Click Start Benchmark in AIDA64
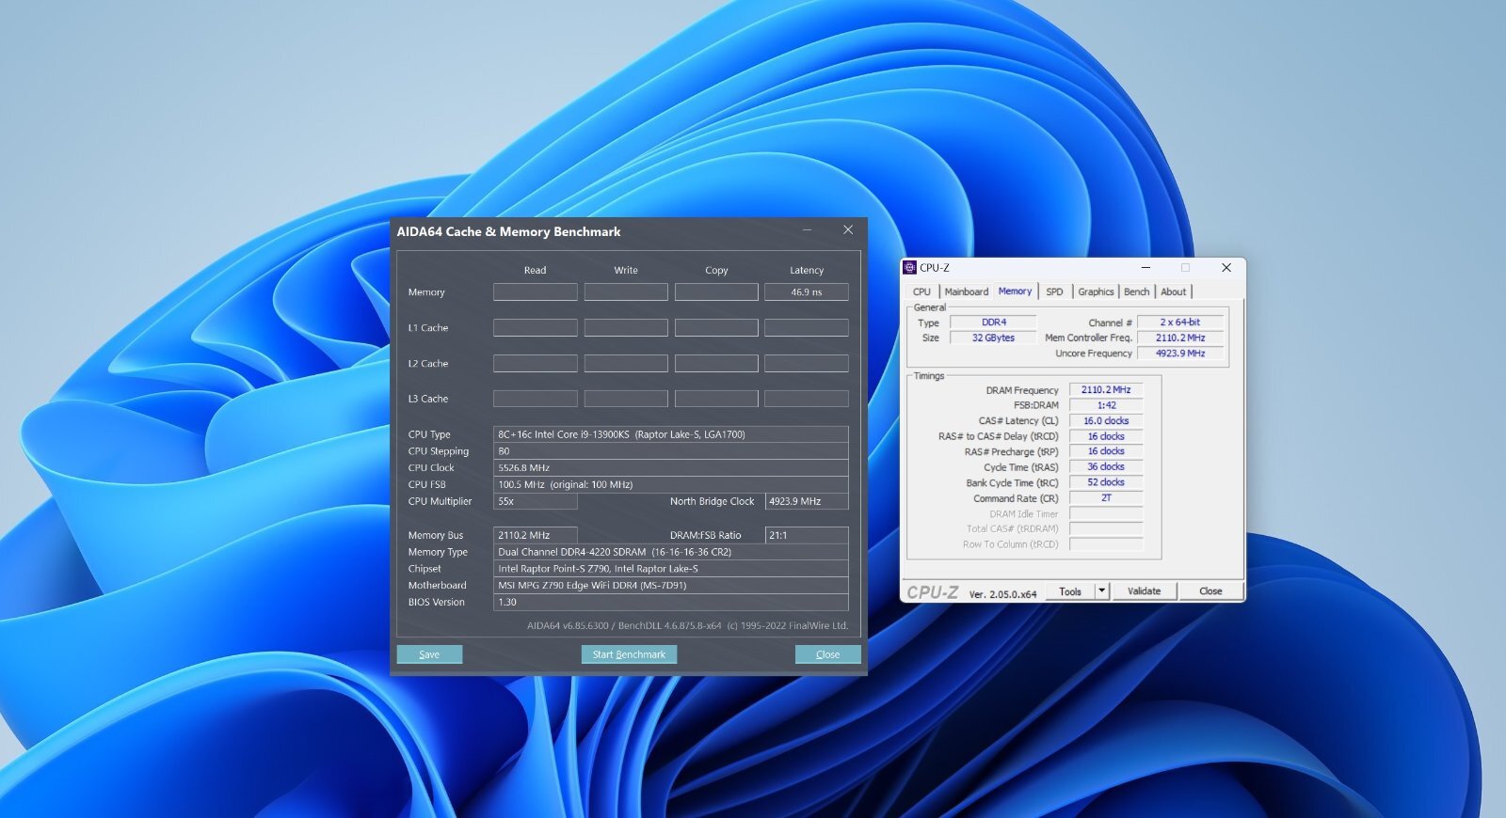Image resolution: width=1506 pixels, height=818 pixels. coord(629,654)
